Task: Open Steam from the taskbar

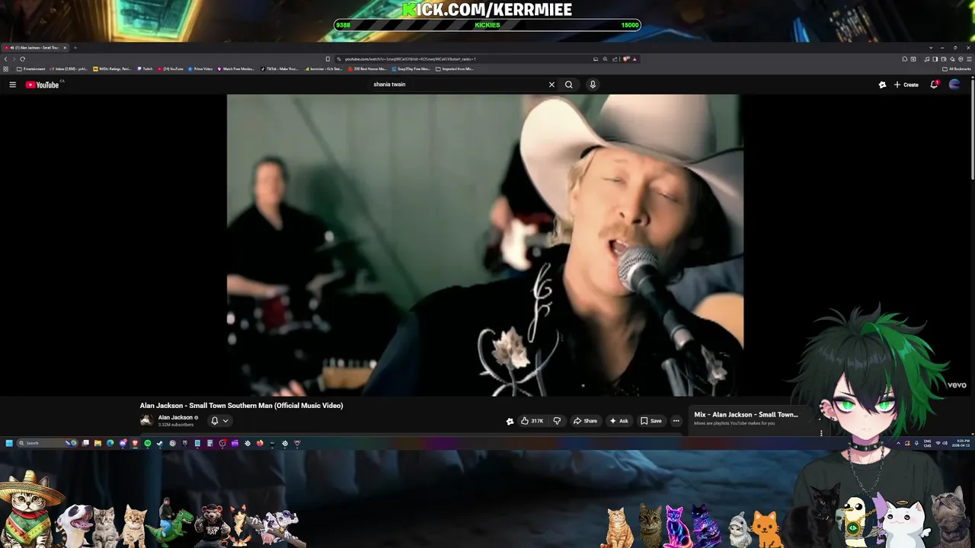Action: point(159,443)
